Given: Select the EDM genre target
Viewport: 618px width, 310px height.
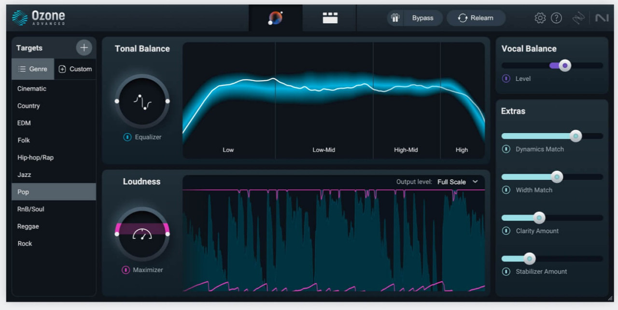Looking at the screenshot, I should (54, 123).
